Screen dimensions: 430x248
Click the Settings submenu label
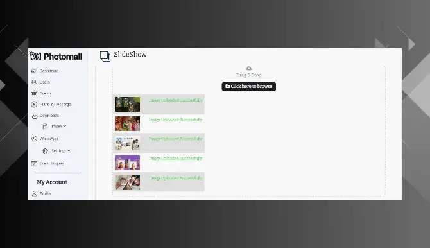coord(59,151)
